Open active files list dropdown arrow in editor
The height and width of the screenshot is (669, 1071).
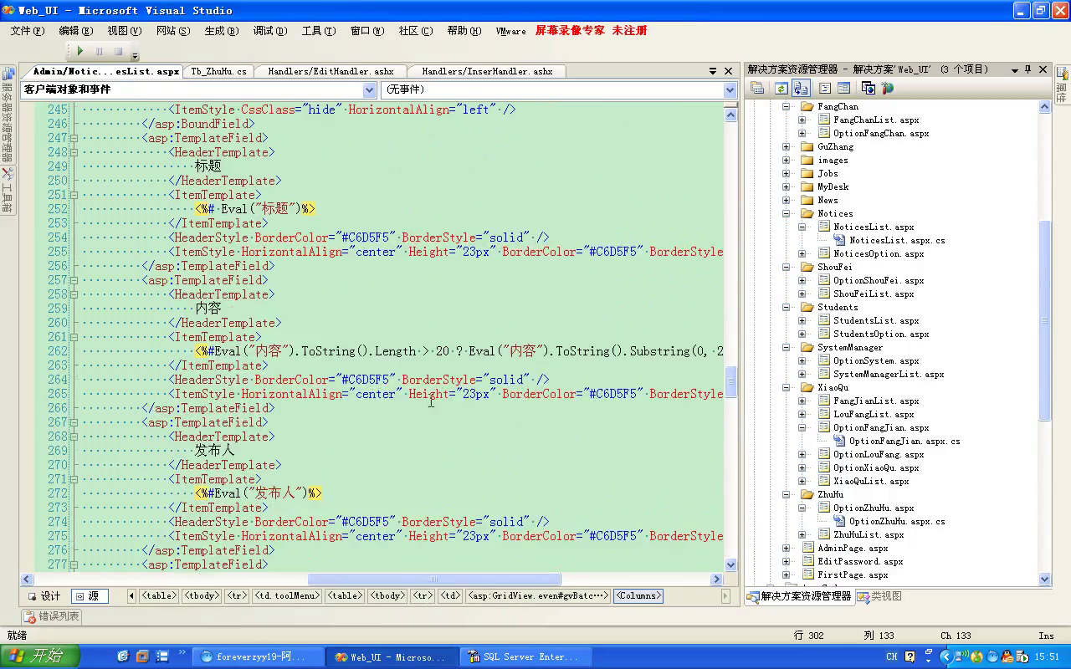pos(713,71)
